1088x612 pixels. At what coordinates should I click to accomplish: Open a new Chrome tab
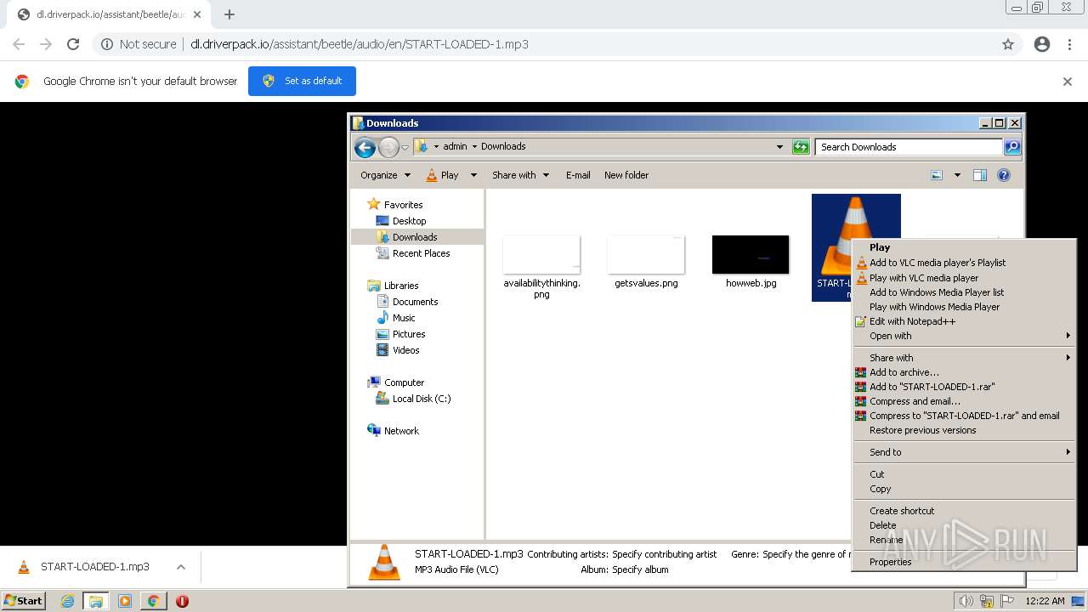tap(229, 14)
